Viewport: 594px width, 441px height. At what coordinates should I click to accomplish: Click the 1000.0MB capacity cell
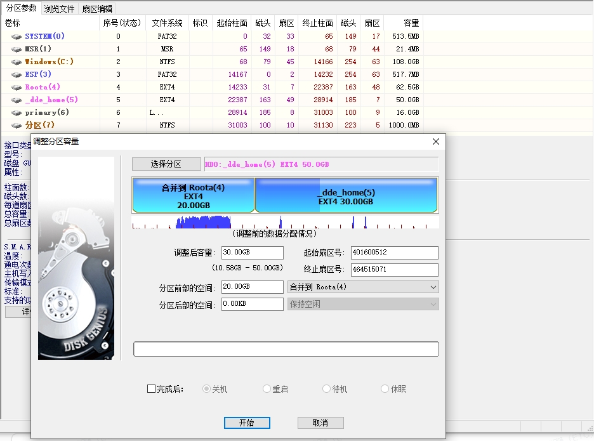(x=404, y=125)
